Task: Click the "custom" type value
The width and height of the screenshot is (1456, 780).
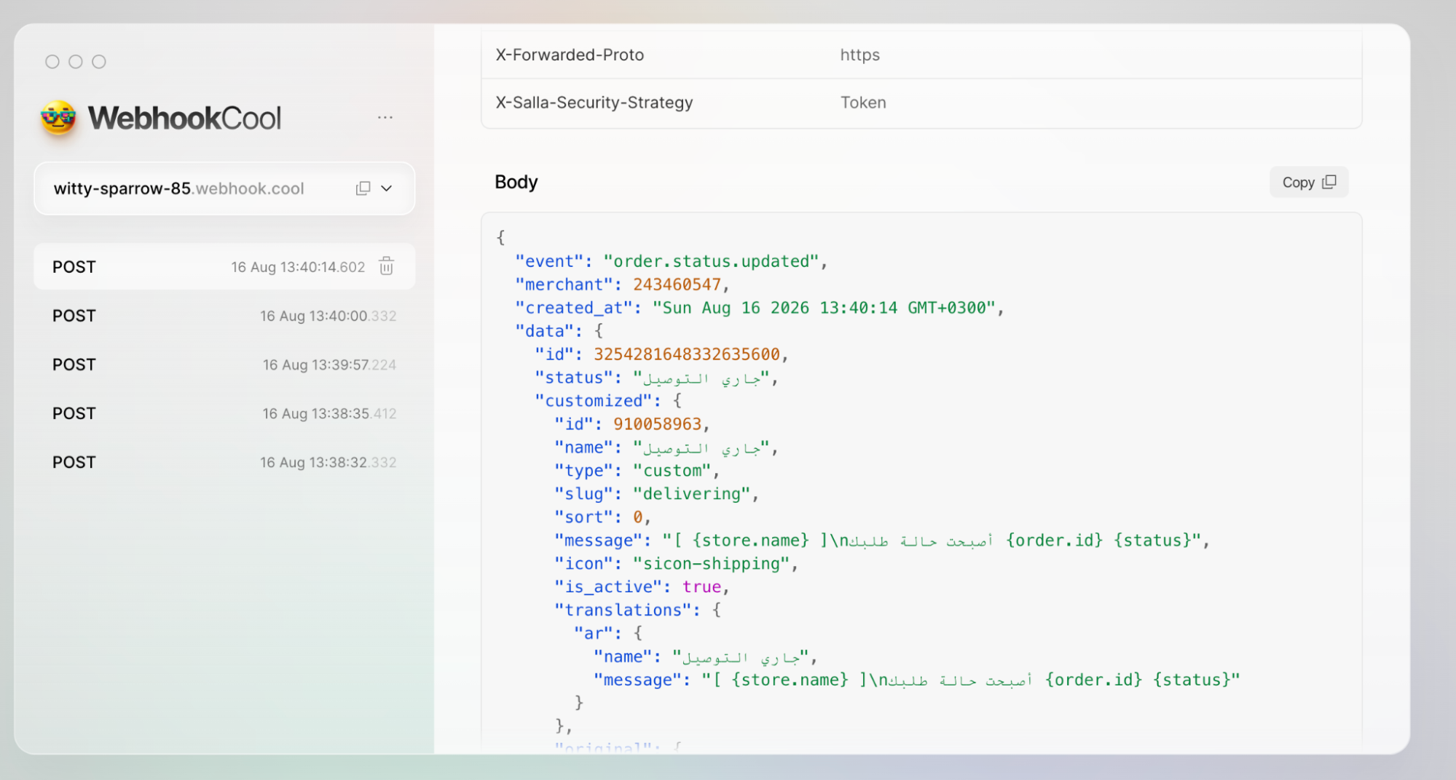Action: [x=672, y=471]
